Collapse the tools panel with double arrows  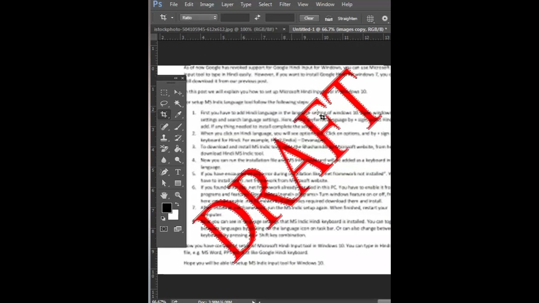pyautogui.click(x=176, y=78)
